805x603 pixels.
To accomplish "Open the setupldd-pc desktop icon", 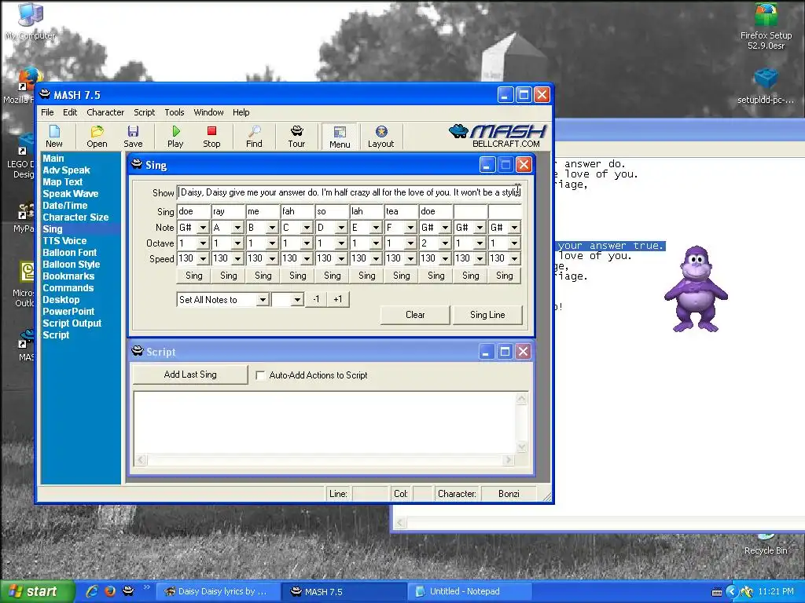I will 766,86.
